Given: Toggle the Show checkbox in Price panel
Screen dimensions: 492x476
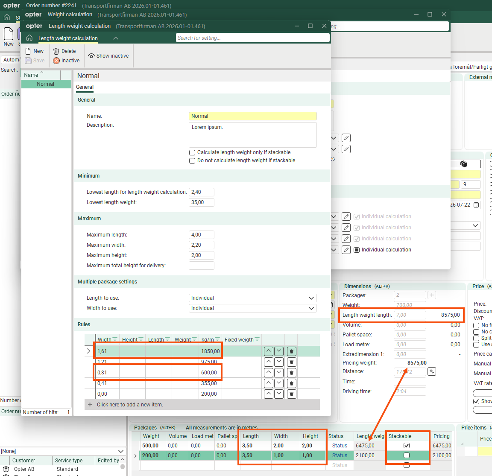Looking at the screenshot, I should pyautogui.click(x=476, y=401).
